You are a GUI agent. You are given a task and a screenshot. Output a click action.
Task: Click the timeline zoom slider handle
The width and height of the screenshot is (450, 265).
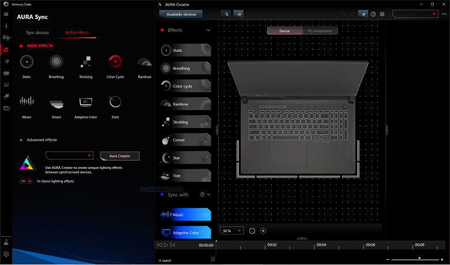[x=419, y=259]
